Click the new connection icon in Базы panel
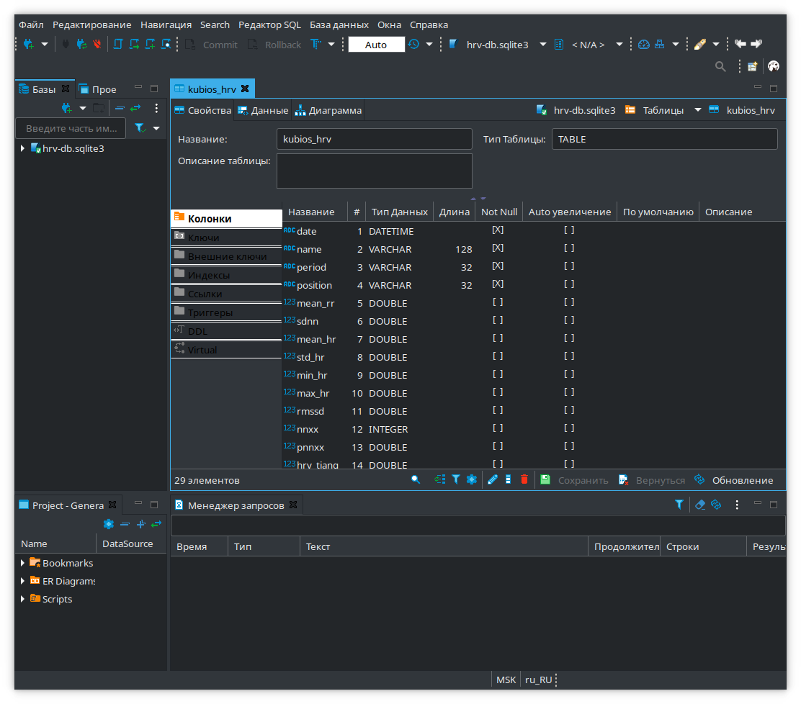The height and width of the screenshot is (704, 801). coord(66,108)
